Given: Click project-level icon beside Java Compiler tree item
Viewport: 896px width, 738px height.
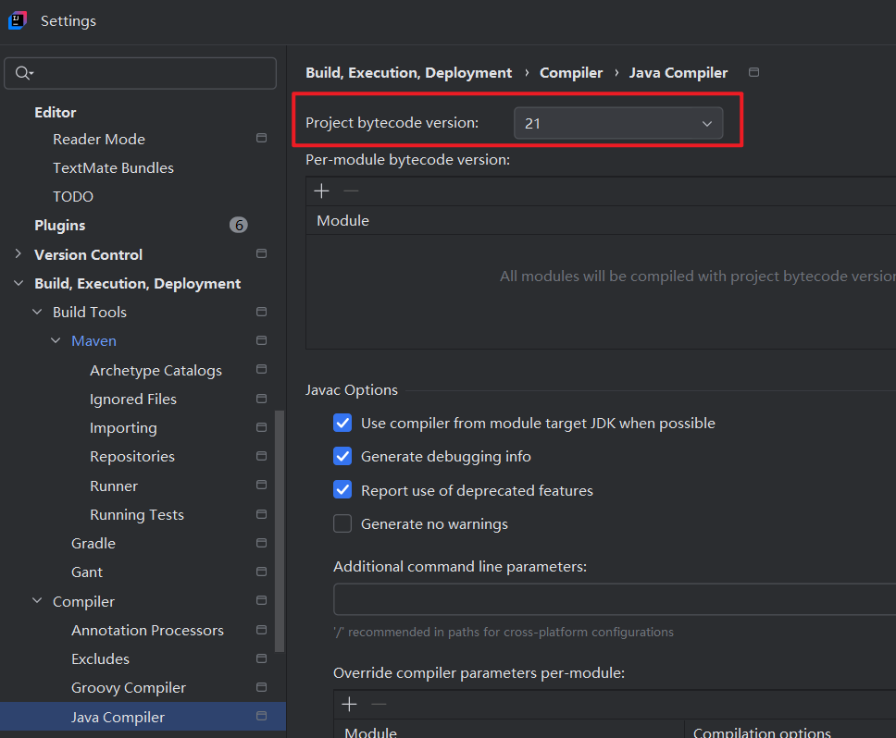Looking at the screenshot, I should coord(261,716).
